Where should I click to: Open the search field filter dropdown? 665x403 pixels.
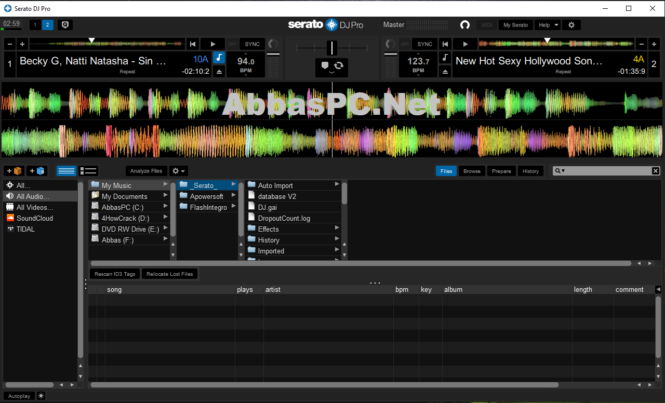[560, 171]
